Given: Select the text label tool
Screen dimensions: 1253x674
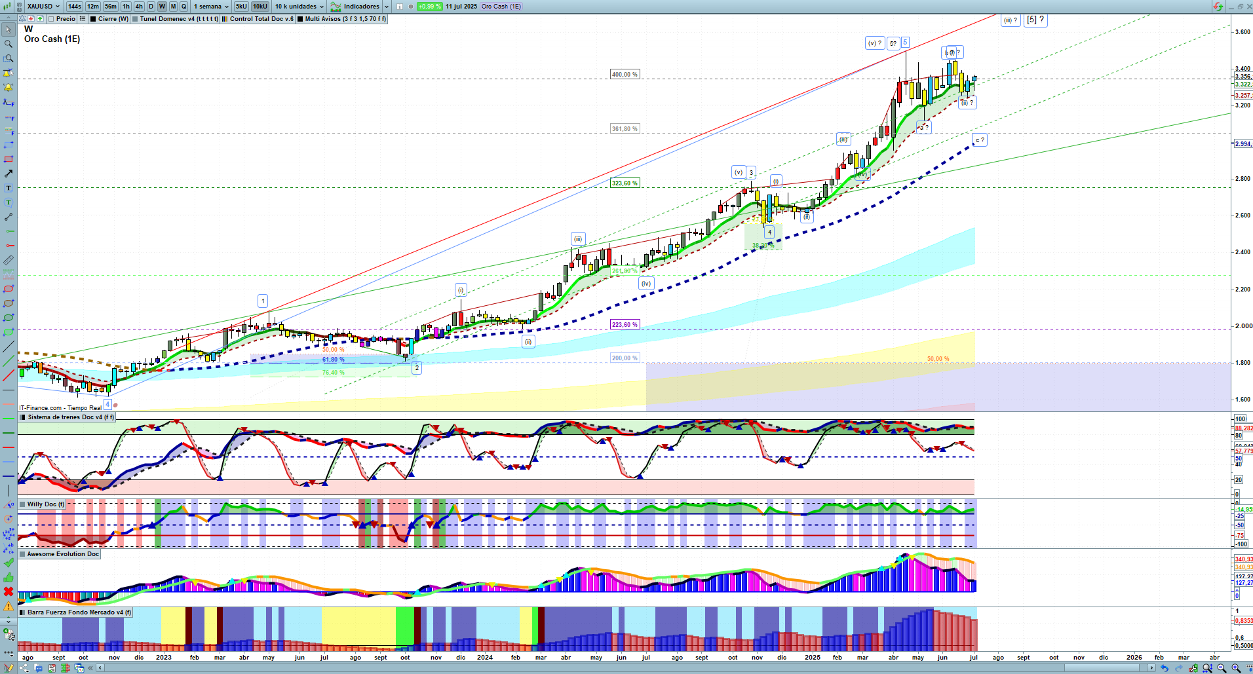Looking at the screenshot, I should coord(9,188).
